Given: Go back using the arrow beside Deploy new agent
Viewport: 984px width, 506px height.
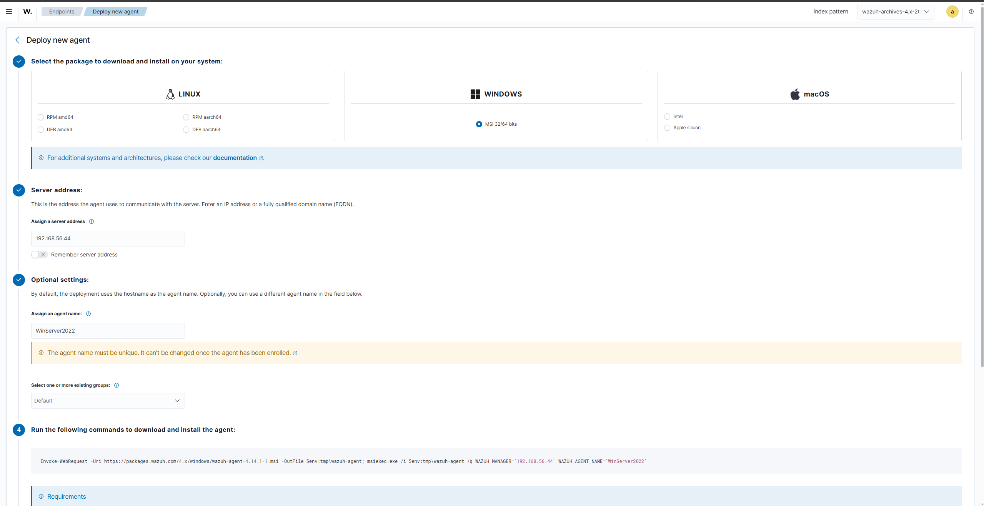Looking at the screenshot, I should (x=17, y=40).
